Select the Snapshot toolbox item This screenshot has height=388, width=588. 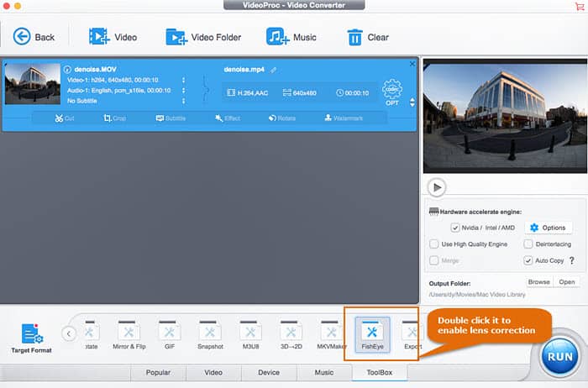[x=210, y=335]
